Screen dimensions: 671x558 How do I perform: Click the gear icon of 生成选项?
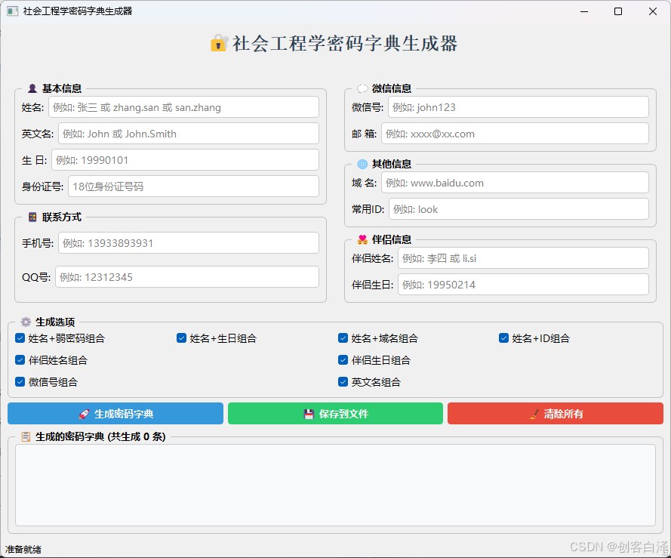tap(26, 322)
